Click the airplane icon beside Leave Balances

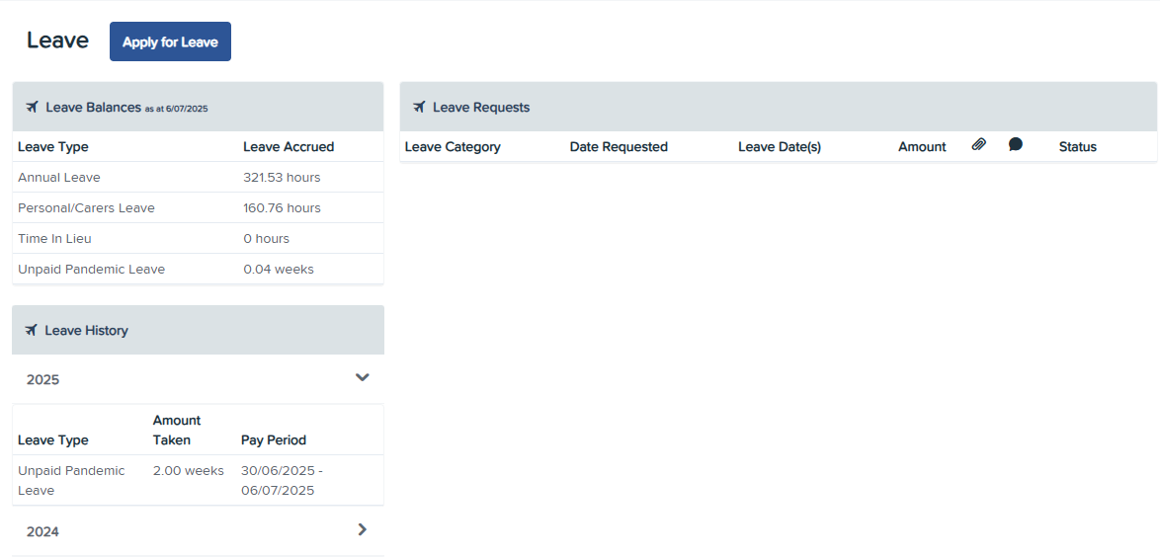click(x=32, y=107)
